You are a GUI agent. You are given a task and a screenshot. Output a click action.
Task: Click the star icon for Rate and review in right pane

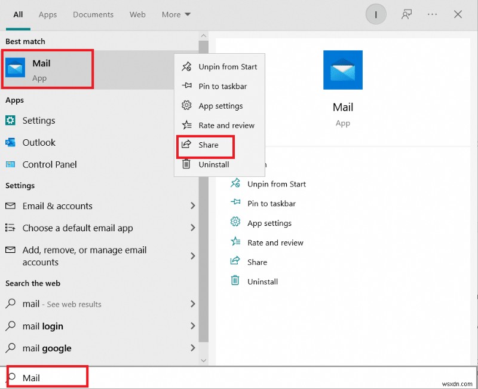click(235, 241)
